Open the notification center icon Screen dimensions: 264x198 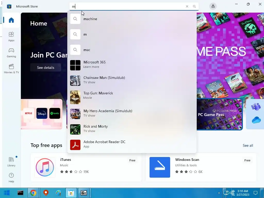point(255,193)
